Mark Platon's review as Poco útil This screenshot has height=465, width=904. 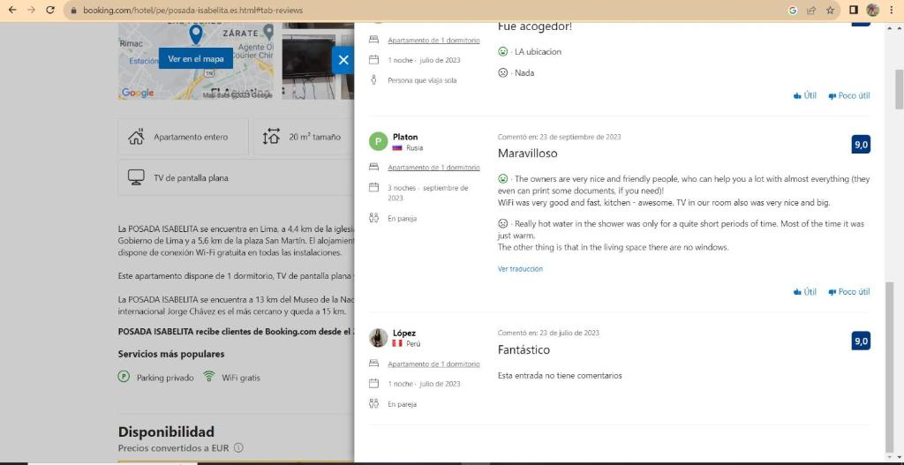click(848, 291)
